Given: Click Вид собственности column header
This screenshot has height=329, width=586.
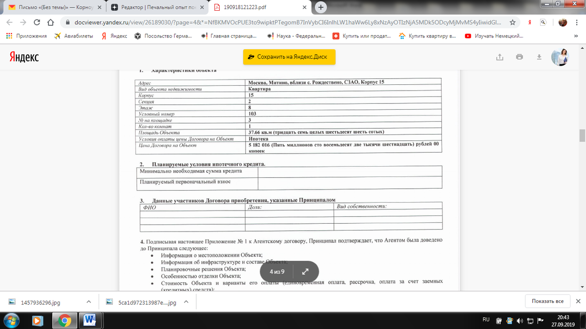Looking at the screenshot, I should coord(362,207).
